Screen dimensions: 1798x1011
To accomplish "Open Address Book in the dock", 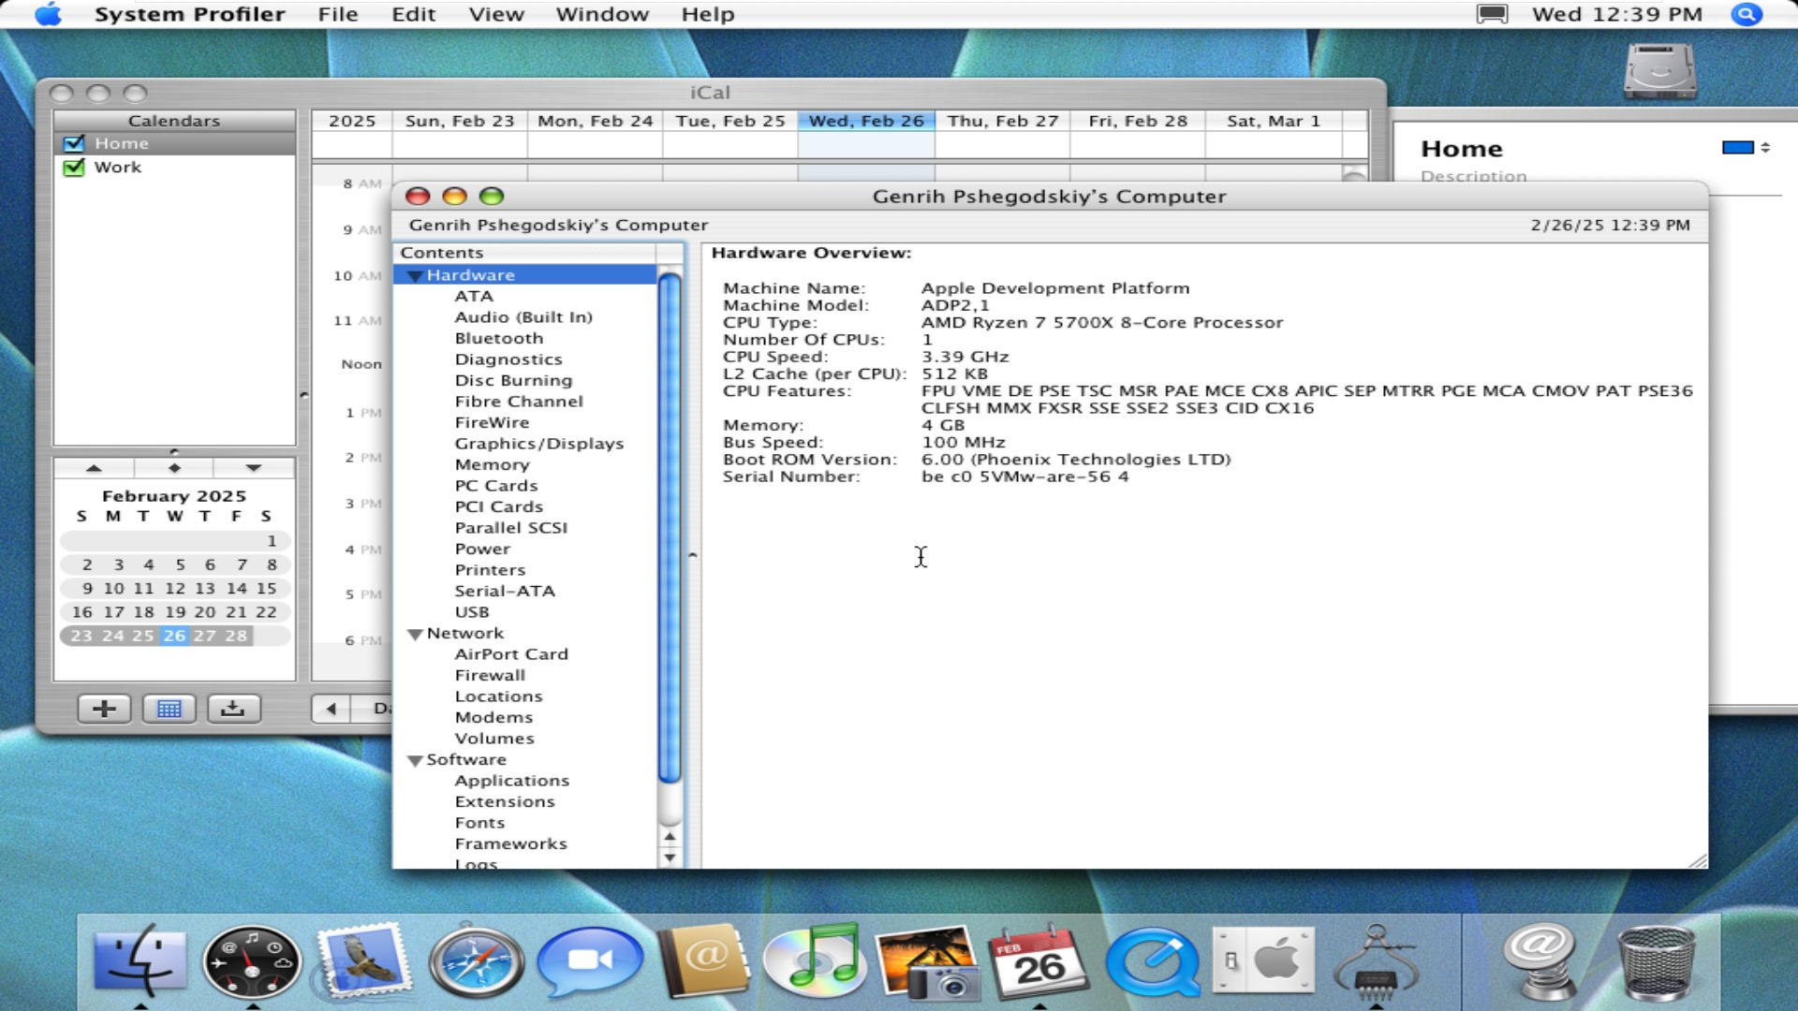I will pyautogui.click(x=703, y=962).
